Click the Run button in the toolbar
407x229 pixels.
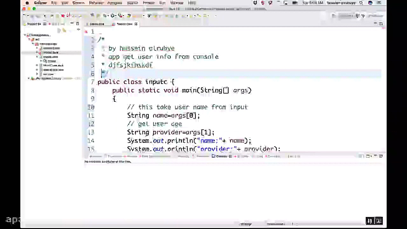point(113,16)
